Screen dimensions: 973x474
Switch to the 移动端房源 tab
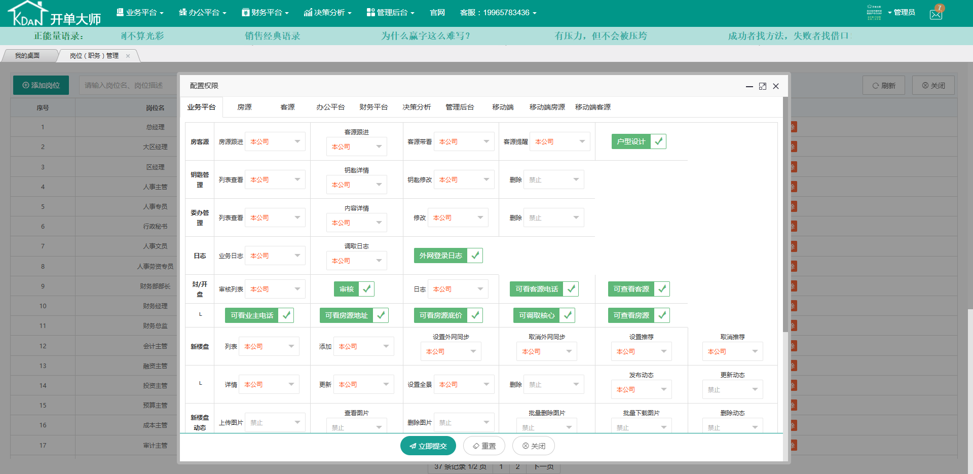click(547, 107)
